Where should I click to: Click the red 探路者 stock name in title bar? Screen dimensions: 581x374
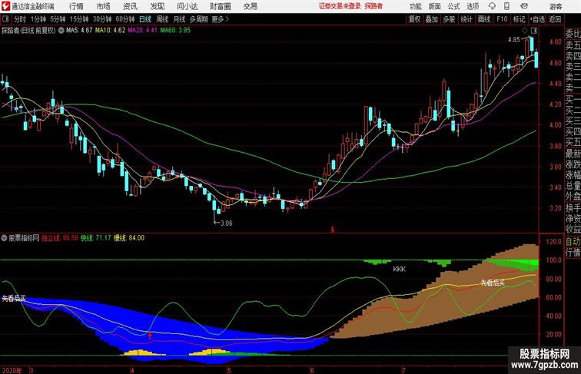[x=373, y=6]
